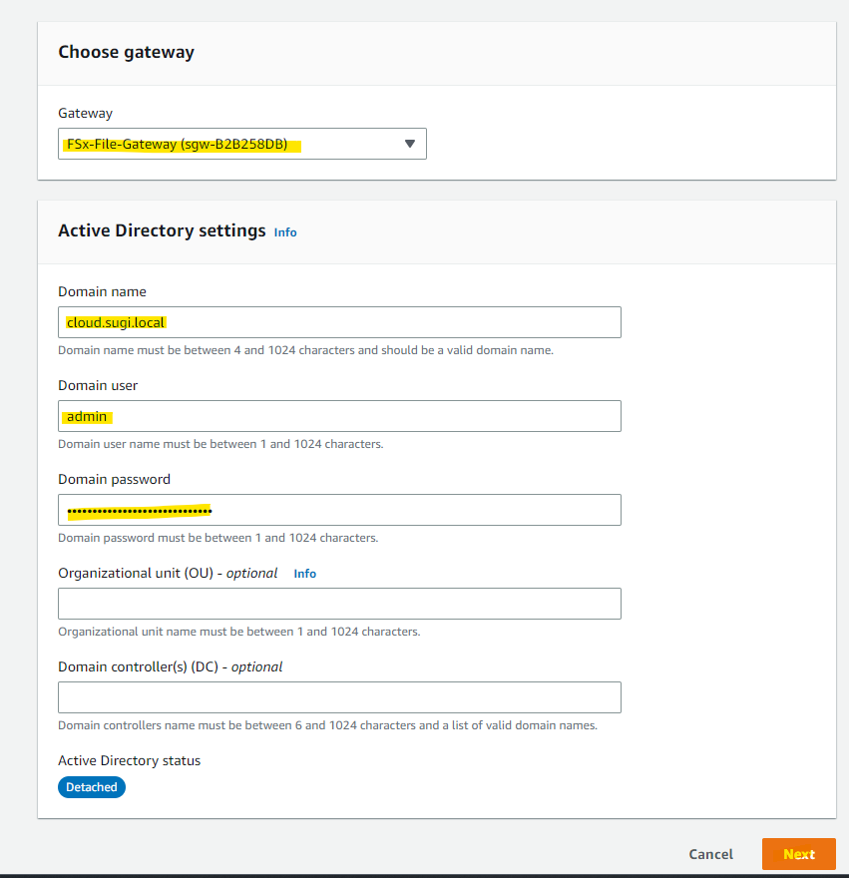Click the "Domain name" label
This screenshot has height=878, width=849.
pyautogui.click(x=102, y=291)
